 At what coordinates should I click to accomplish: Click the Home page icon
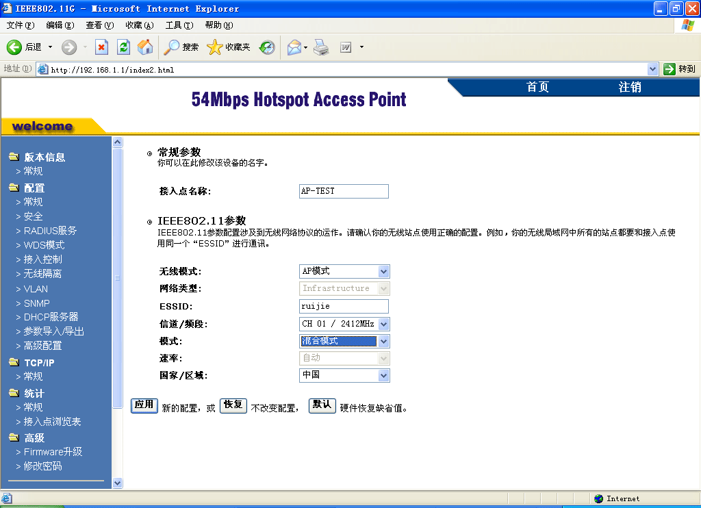(x=145, y=47)
